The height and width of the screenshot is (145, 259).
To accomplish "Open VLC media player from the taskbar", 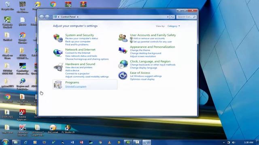I will 109,142.
